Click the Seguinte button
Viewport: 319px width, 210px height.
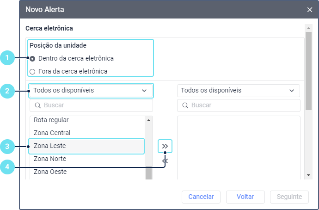click(x=289, y=197)
